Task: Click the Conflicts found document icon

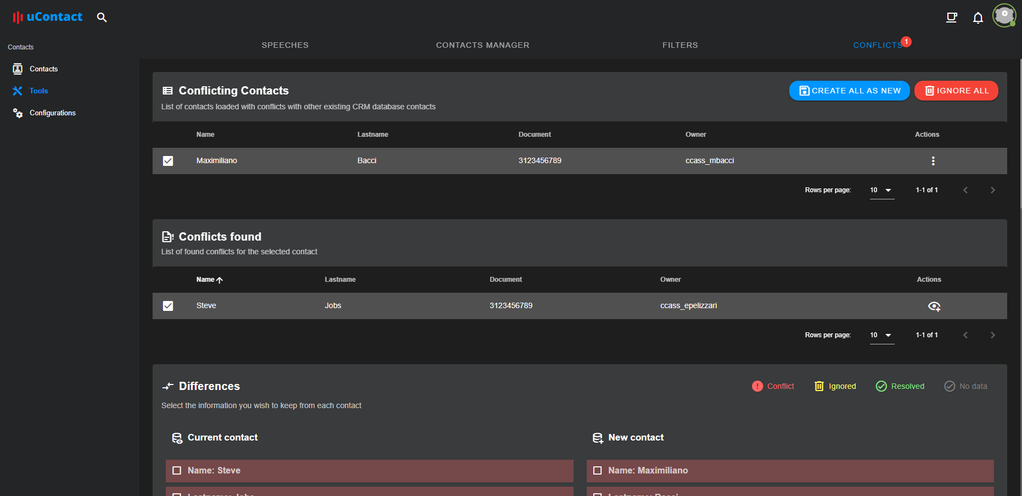Action: [168, 237]
